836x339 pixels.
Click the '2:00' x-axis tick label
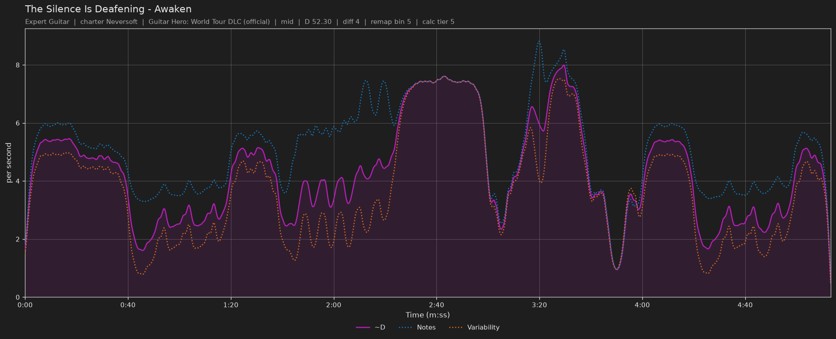pyautogui.click(x=334, y=305)
